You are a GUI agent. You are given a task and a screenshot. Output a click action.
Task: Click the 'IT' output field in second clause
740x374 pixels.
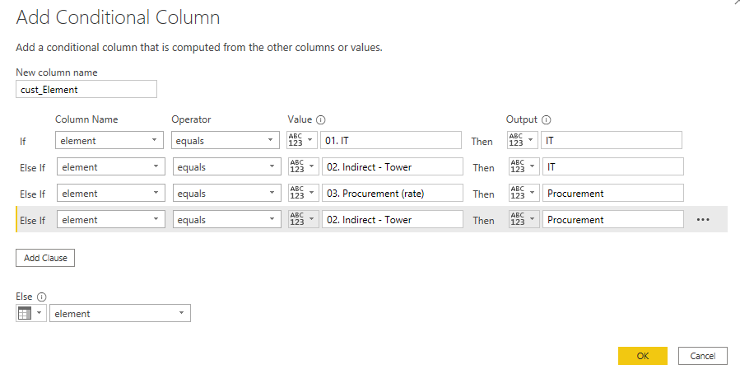coord(613,166)
